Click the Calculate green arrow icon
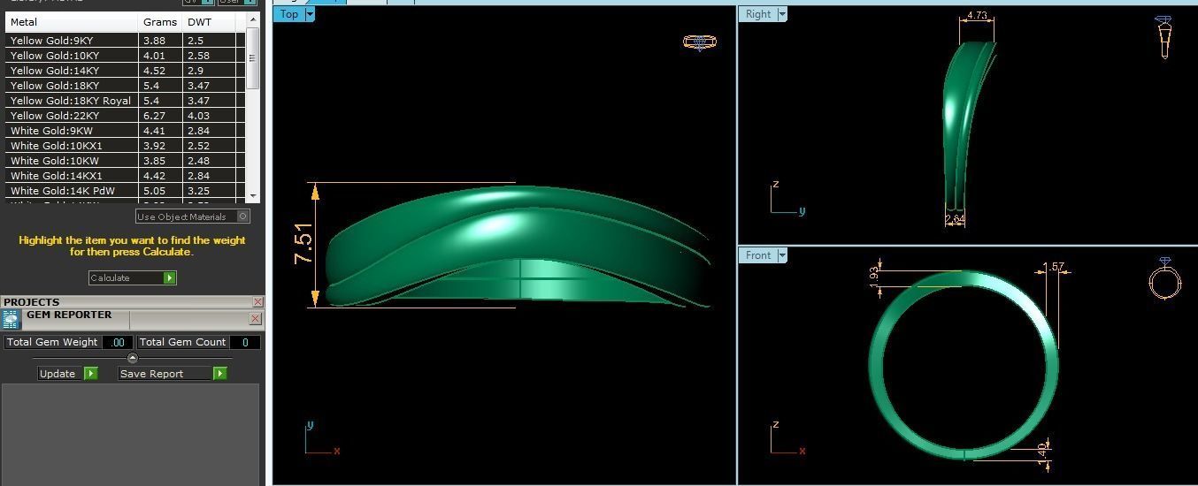 point(170,277)
